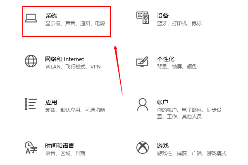Click the laptop icon for 系统

pos(31,18)
